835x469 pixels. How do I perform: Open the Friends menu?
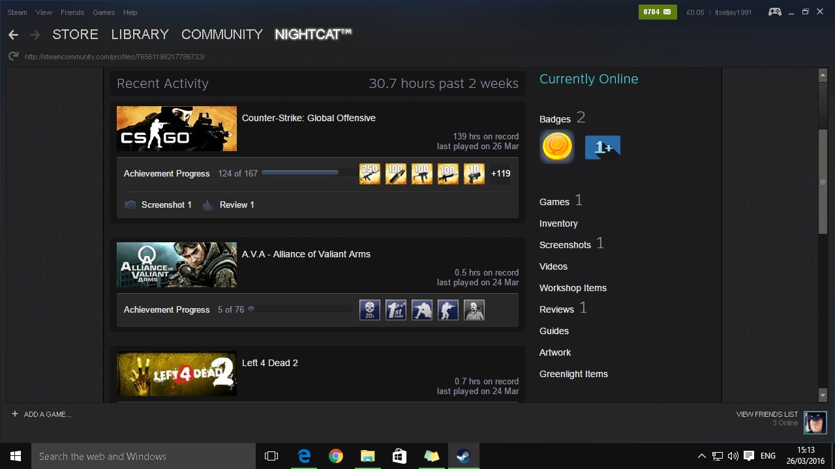[x=72, y=12]
